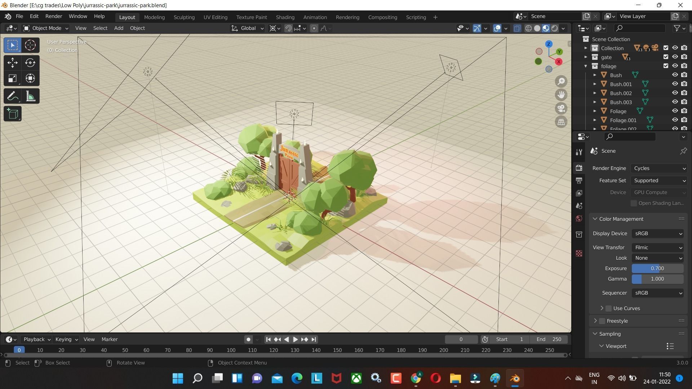Click the current frame number field

(x=461, y=339)
